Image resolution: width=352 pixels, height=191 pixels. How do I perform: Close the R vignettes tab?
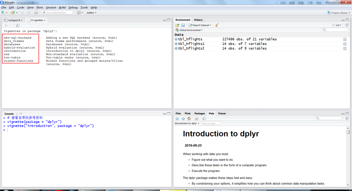click(45, 20)
